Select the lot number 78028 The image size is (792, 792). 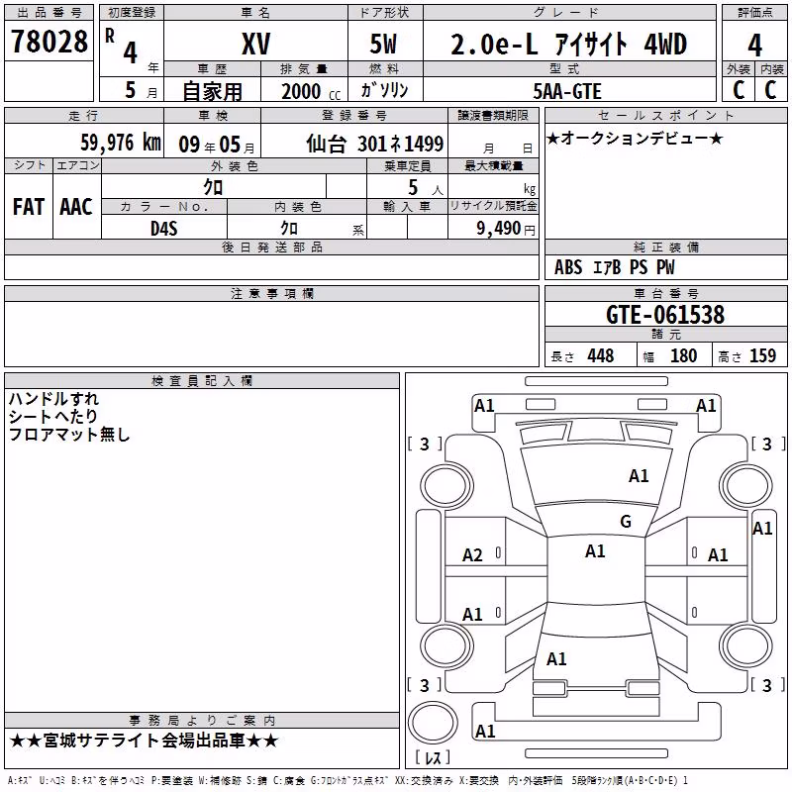pos(49,42)
